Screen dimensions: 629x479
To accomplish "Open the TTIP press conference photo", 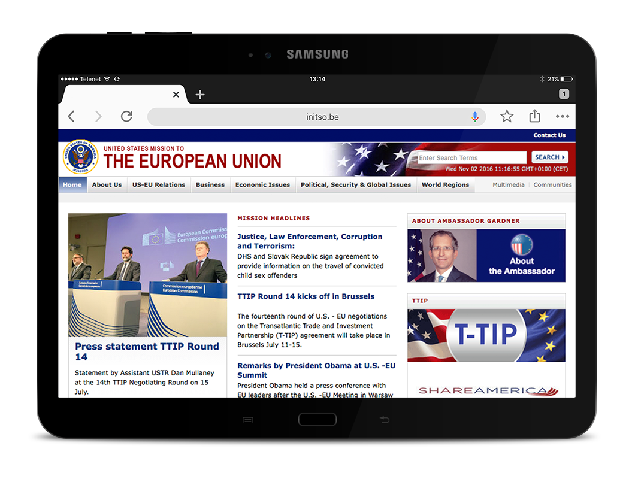I will [147, 275].
